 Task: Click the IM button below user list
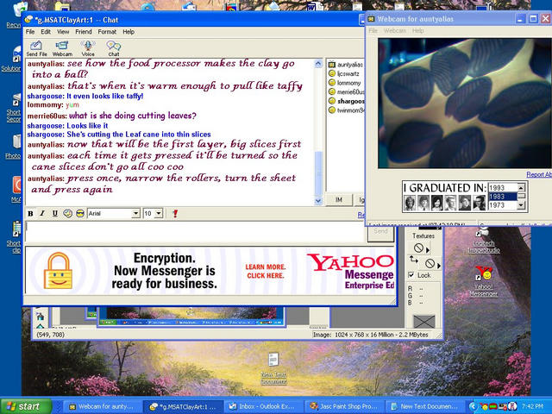pos(339,199)
